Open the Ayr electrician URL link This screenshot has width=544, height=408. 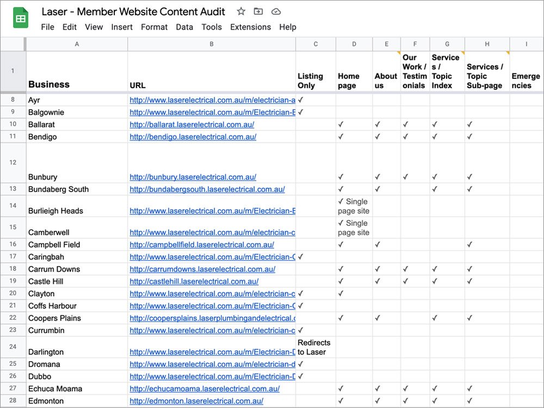coord(212,100)
